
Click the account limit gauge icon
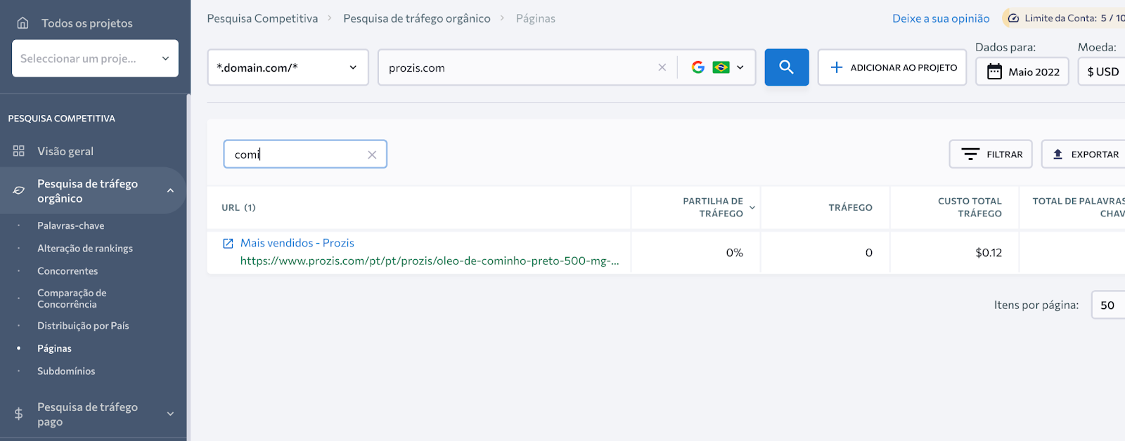click(1013, 18)
